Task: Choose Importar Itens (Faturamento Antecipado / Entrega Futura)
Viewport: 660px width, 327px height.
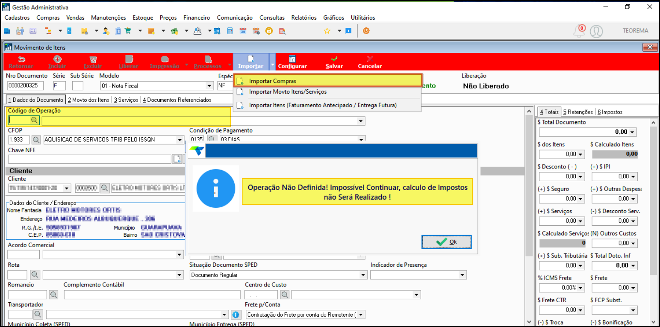Action: [x=327, y=105]
